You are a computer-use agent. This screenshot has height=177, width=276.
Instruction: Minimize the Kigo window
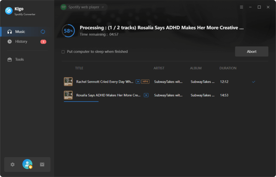(x=250, y=7)
